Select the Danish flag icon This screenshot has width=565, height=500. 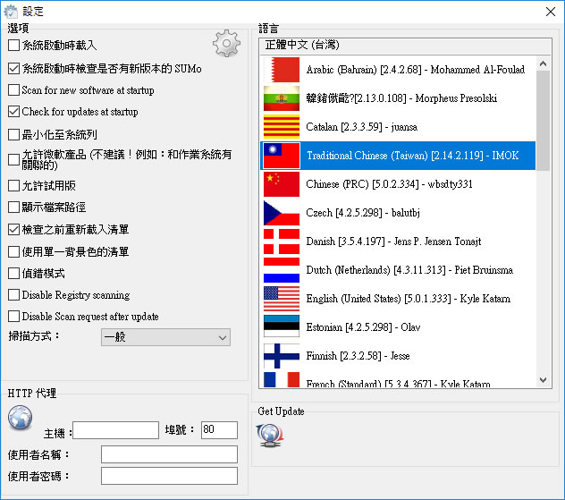pos(282,242)
